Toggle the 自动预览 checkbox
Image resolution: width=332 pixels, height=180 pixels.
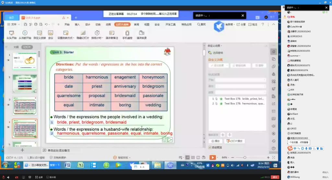pos(210,147)
